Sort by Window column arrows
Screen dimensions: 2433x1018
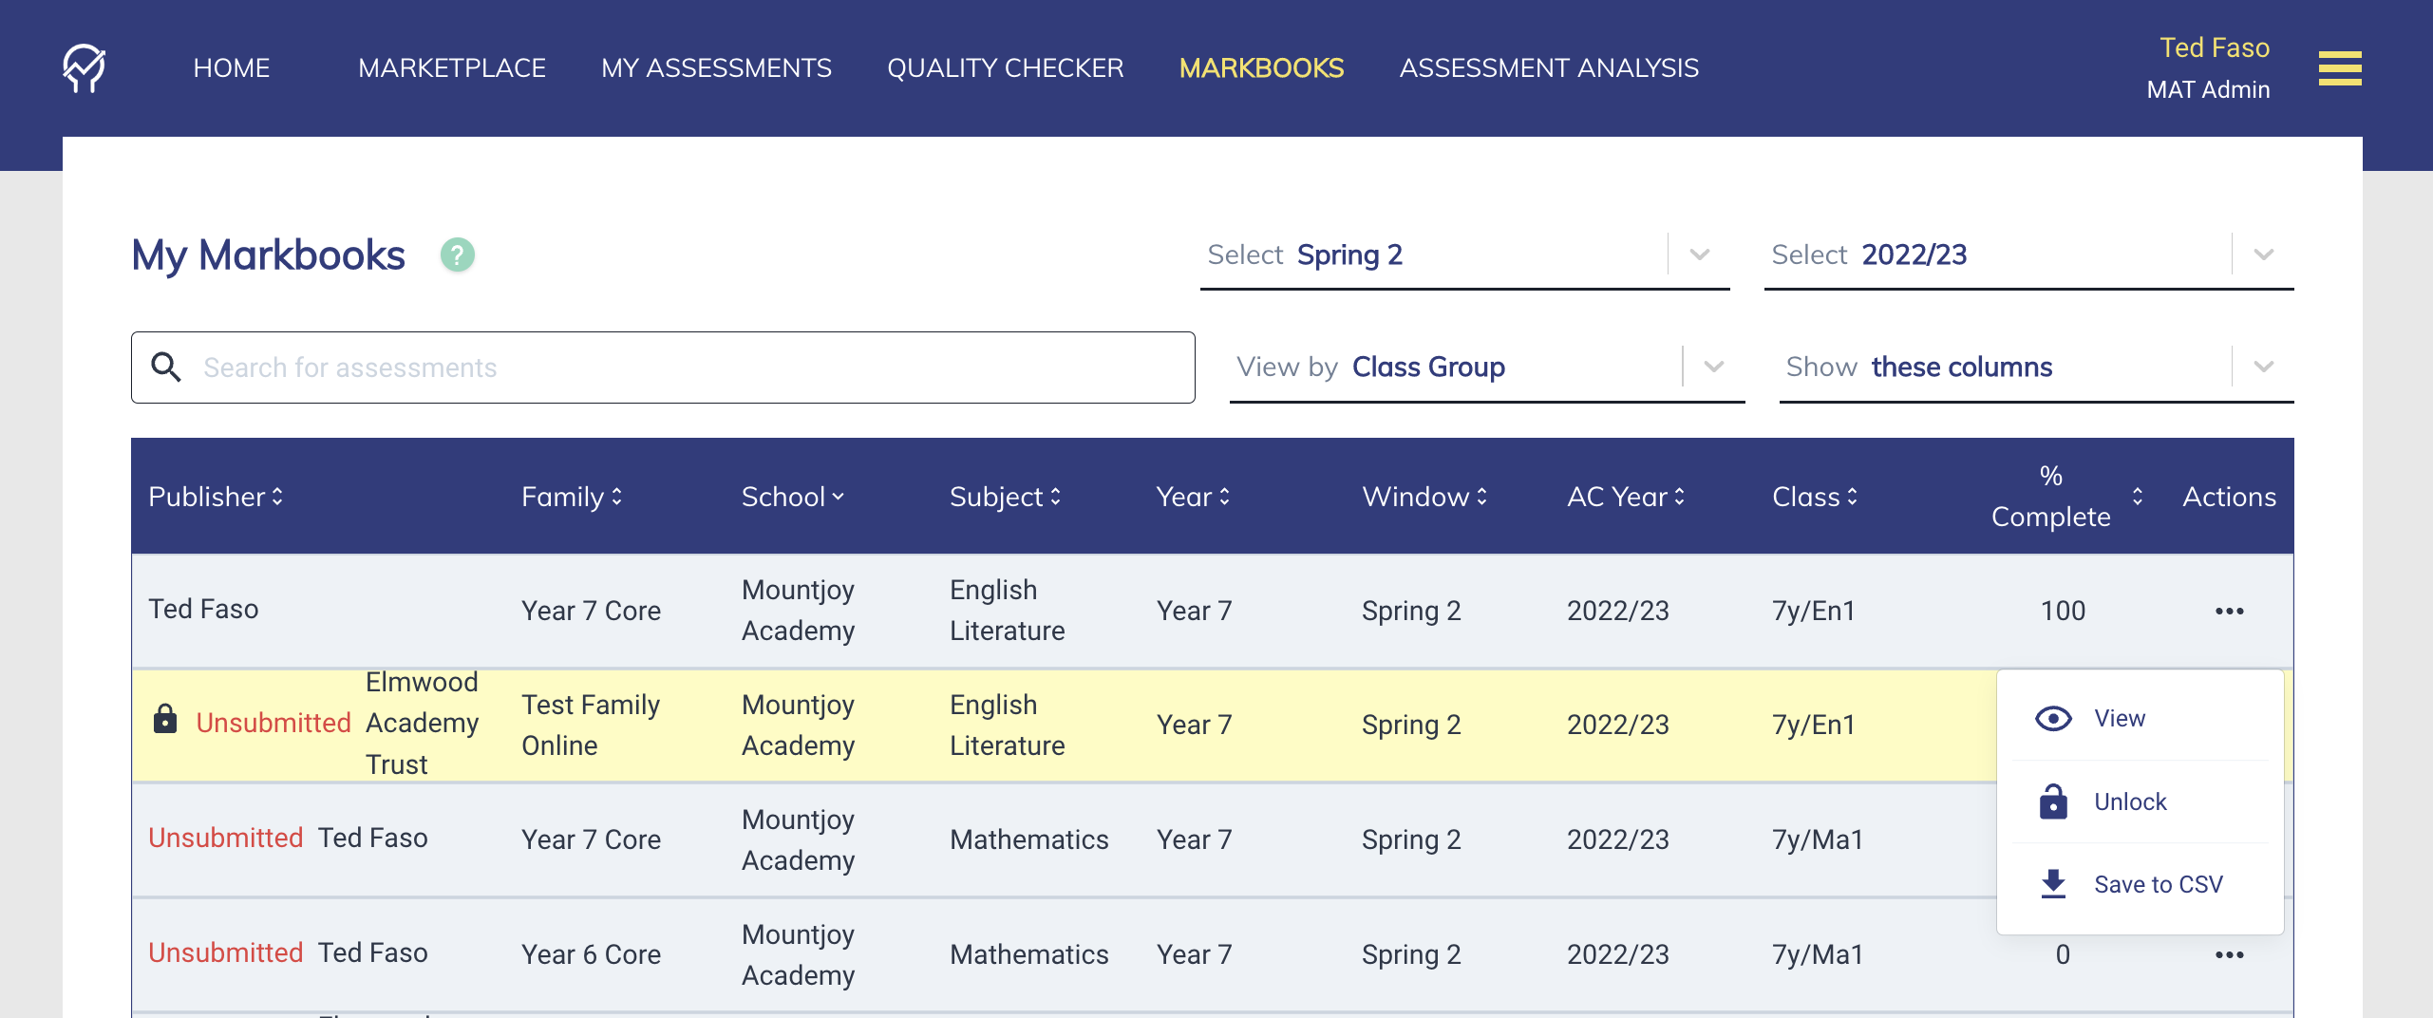[x=1481, y=497]
